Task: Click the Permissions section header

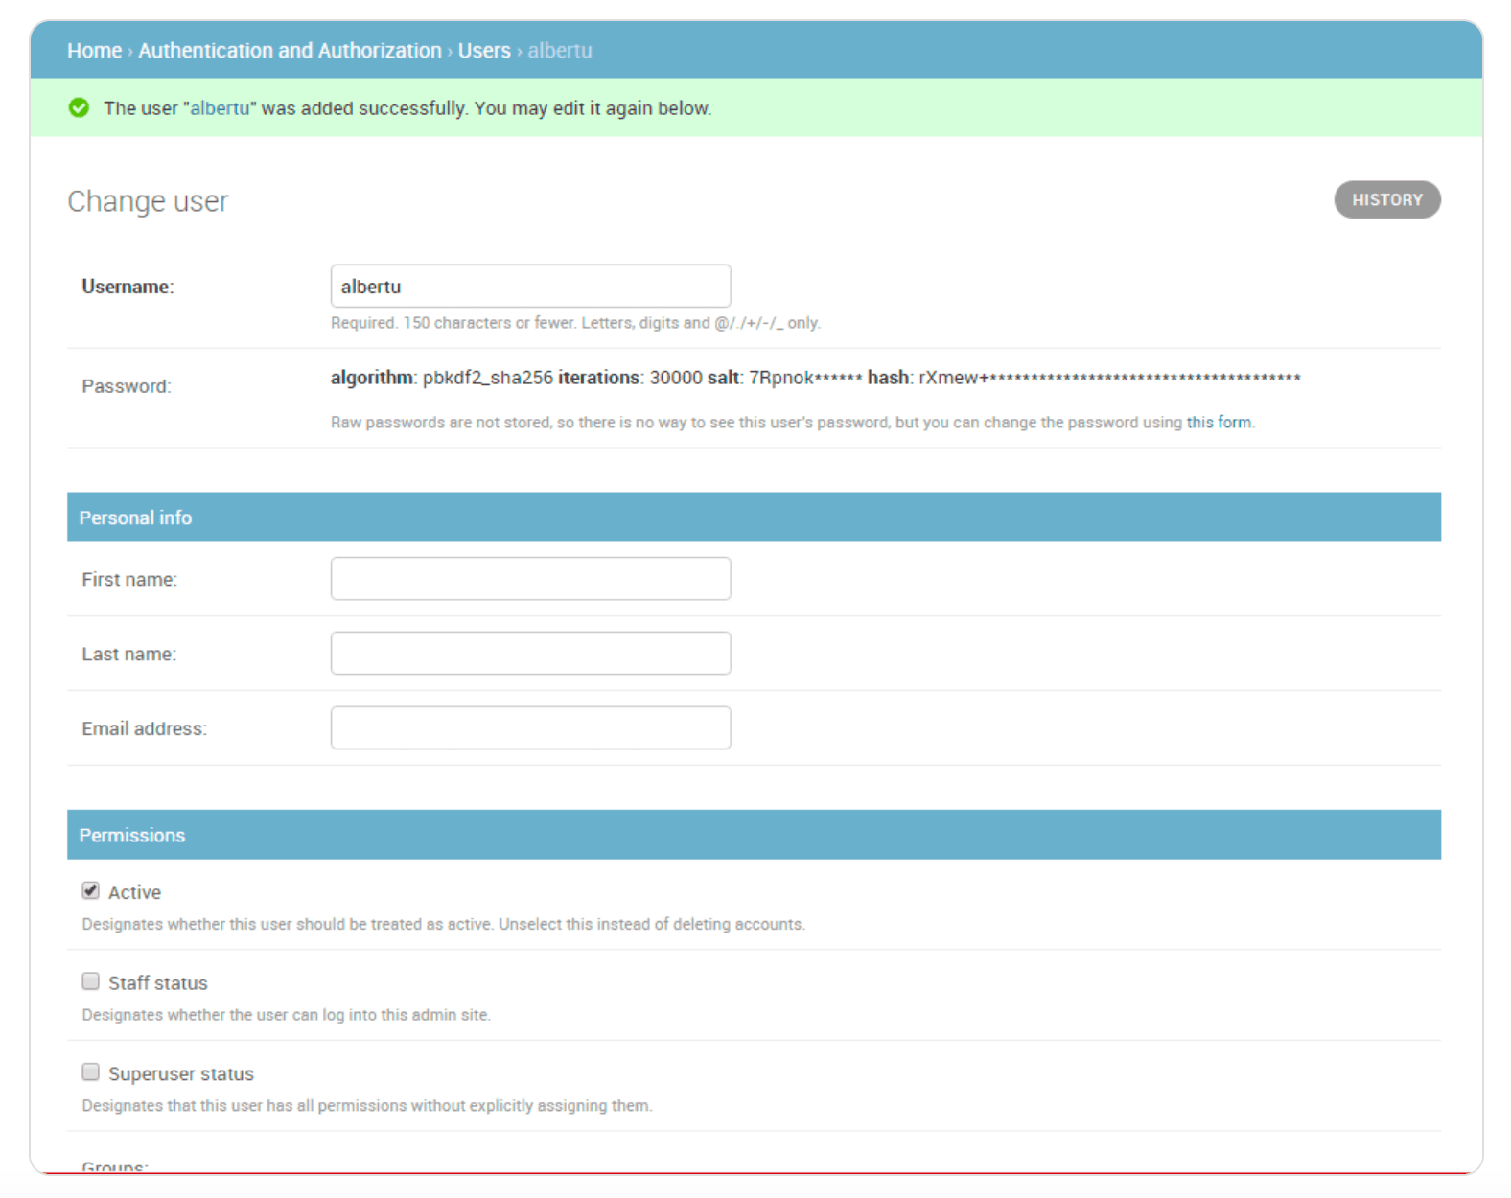Action: (132, 836)
